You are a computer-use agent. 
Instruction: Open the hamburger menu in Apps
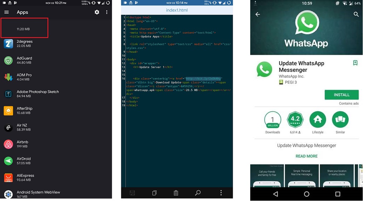[6, 12]
